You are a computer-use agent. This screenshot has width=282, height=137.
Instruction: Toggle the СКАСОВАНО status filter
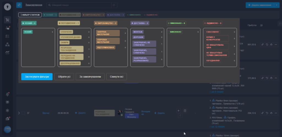pyautogui.click(x=213, y=32)
